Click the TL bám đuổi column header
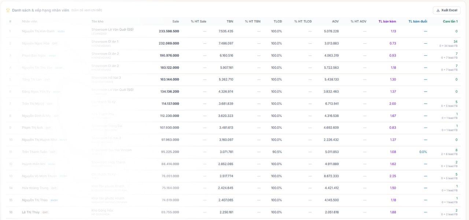Image resolution: width=469 pixels, height=220 pixels. tap(418, 21)
